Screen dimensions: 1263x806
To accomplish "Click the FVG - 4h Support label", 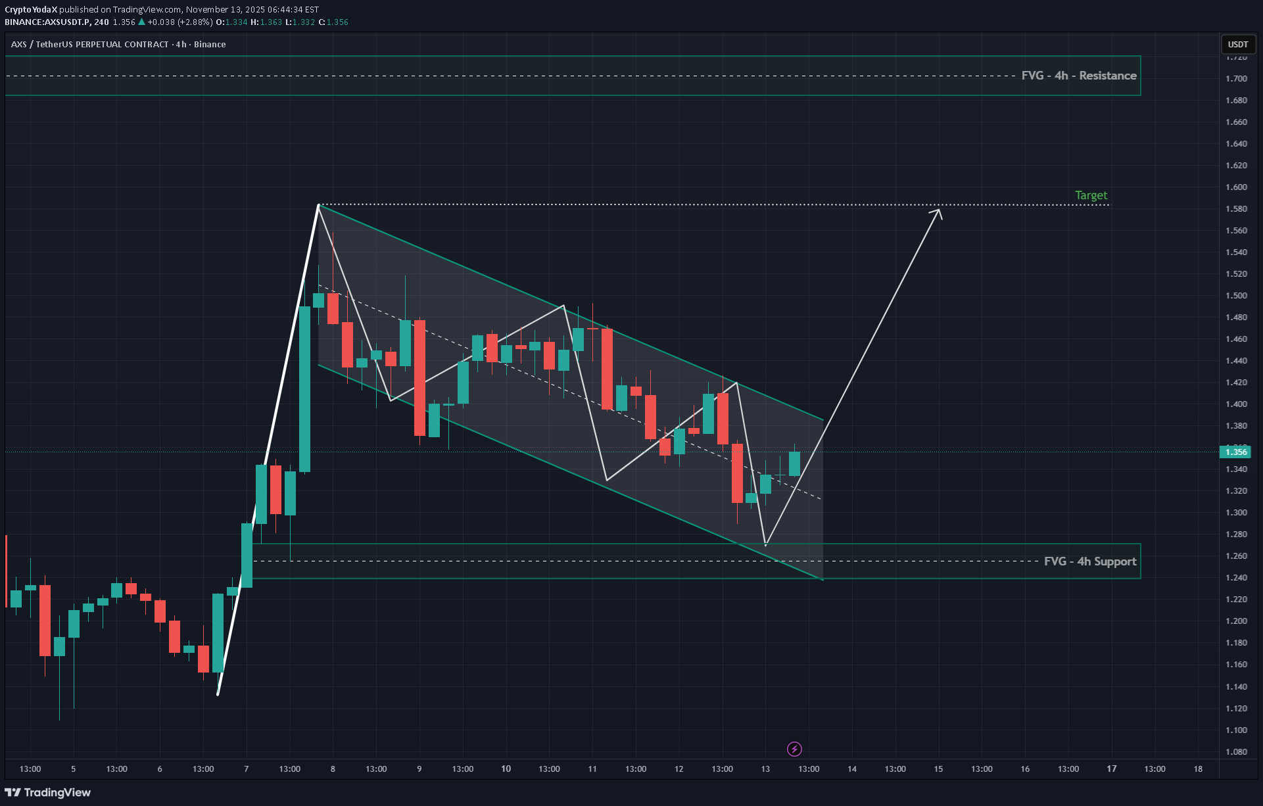I will [x=1089, y=561].
